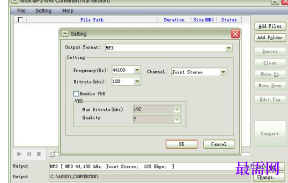The height and width of the screenshot is (183, 288).
Task: Open the Frequency (Hz) dropdown
Action: (x=137, y=70)
